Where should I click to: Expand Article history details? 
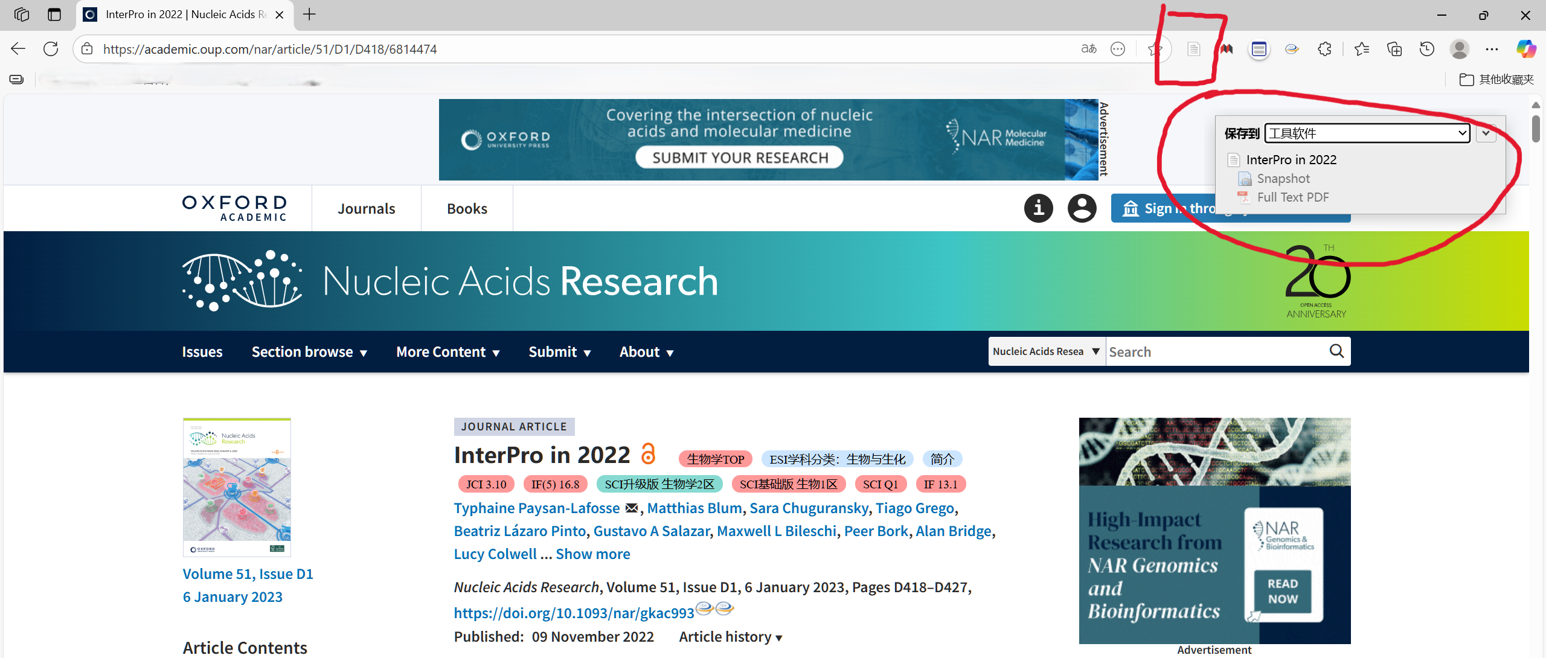coord(731,637)
